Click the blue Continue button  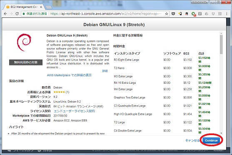point(211,140)
